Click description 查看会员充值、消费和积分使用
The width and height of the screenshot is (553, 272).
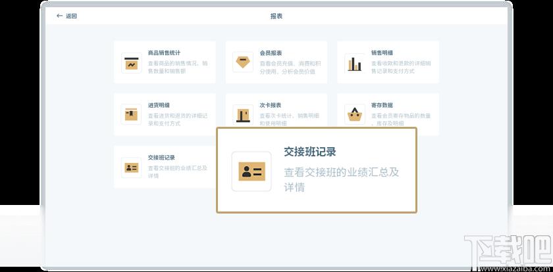290,68
